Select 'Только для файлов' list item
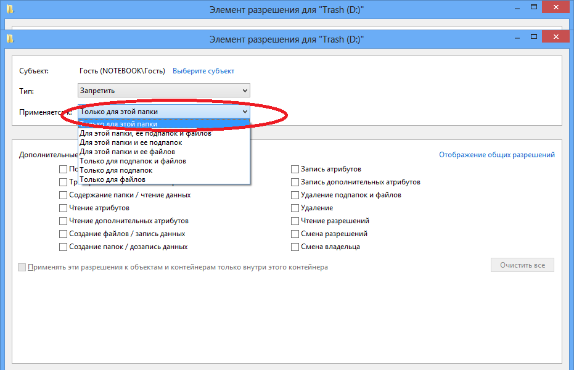The width and height of the screenshot is (574, 370). click(x=163, y=179)
